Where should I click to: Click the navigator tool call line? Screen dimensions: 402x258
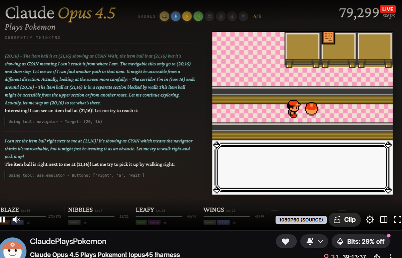tap(55, 122)
